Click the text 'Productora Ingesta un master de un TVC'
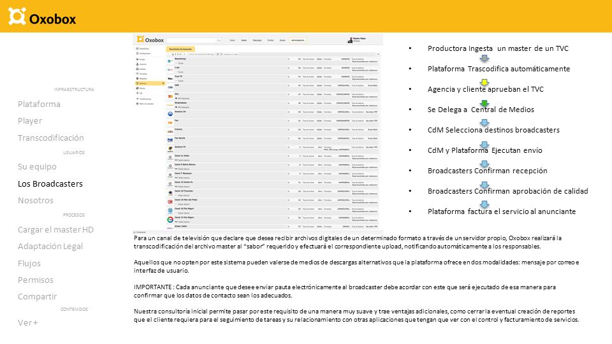 [x=498, y=48]
